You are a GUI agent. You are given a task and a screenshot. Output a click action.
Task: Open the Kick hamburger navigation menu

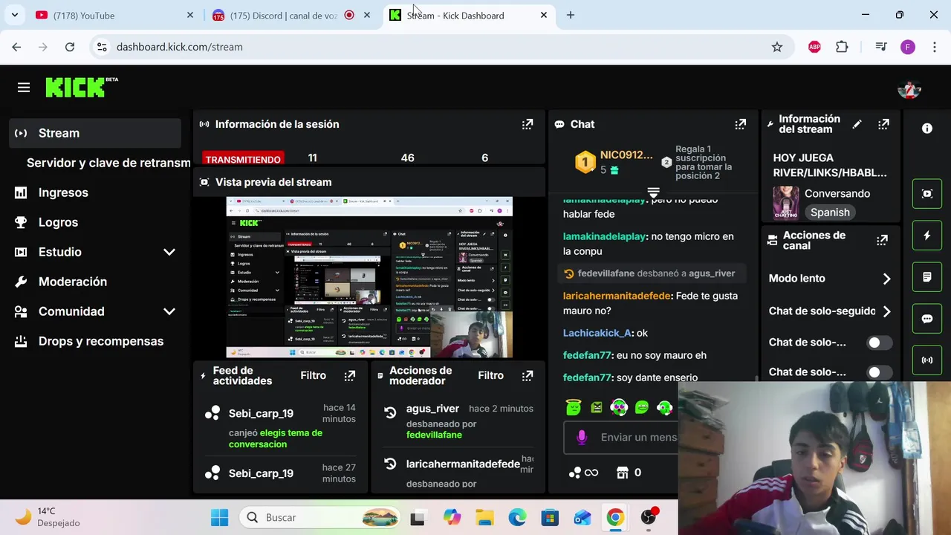[x=24, y=88]
